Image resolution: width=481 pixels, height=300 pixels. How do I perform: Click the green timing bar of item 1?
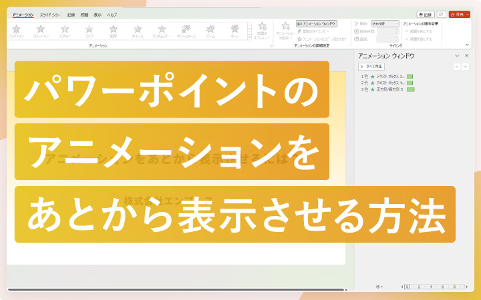click(410, 77)
